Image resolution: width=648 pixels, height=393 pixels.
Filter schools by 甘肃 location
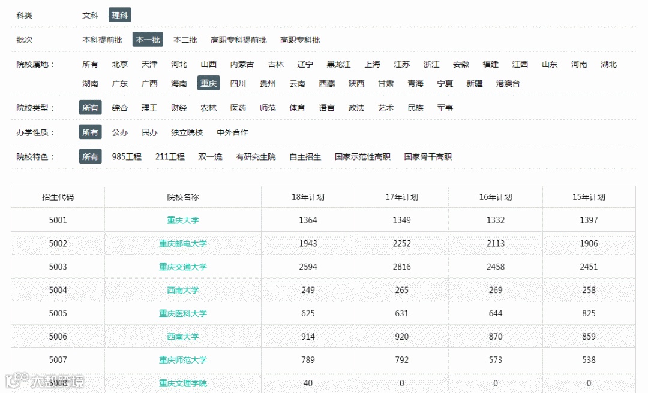pos(386,83)
